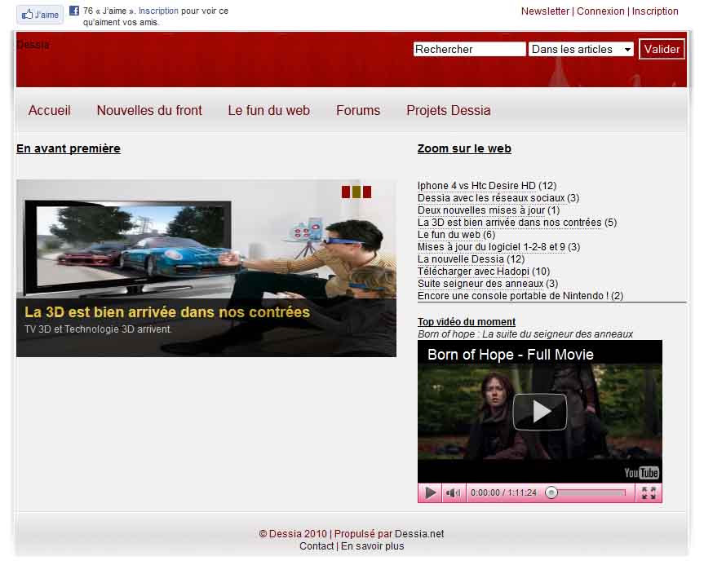
Task: Click the video seek slider handle
Action: tap(551, 492)
